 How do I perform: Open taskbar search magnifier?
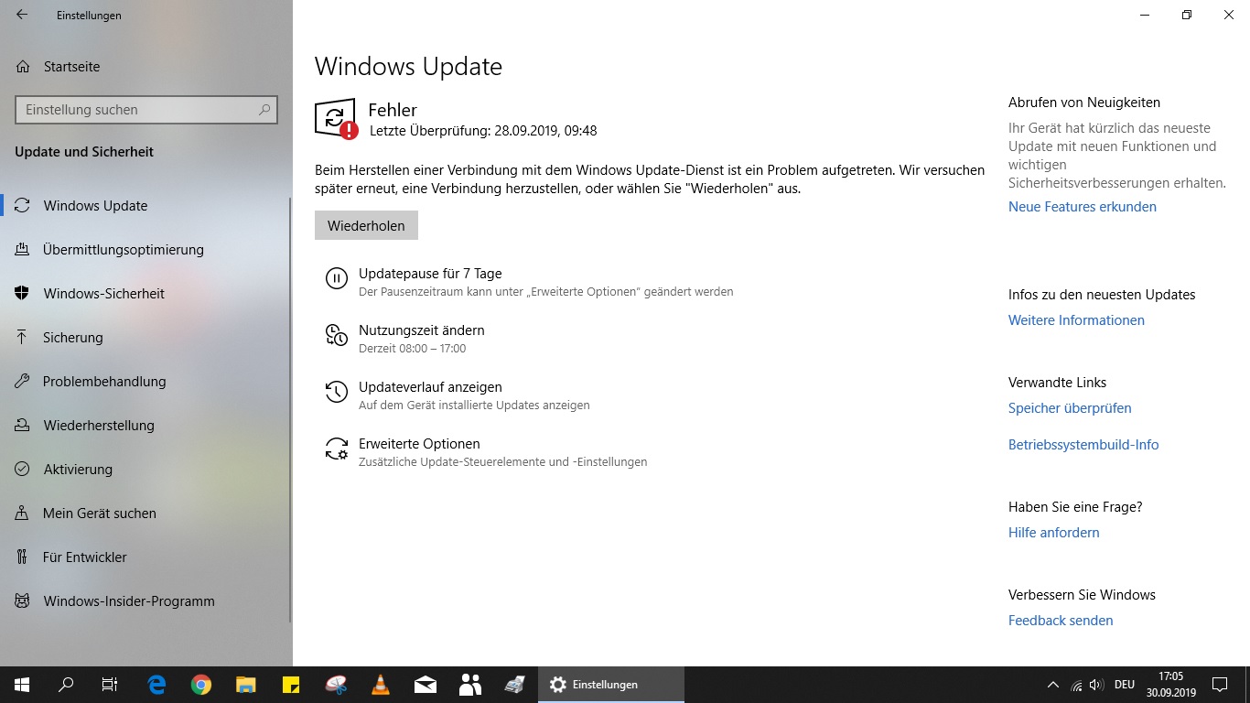(x=66, y=685)
